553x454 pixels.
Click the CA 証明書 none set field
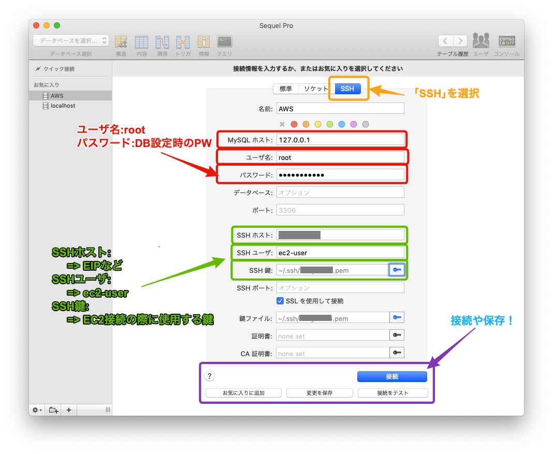(332, 353)
